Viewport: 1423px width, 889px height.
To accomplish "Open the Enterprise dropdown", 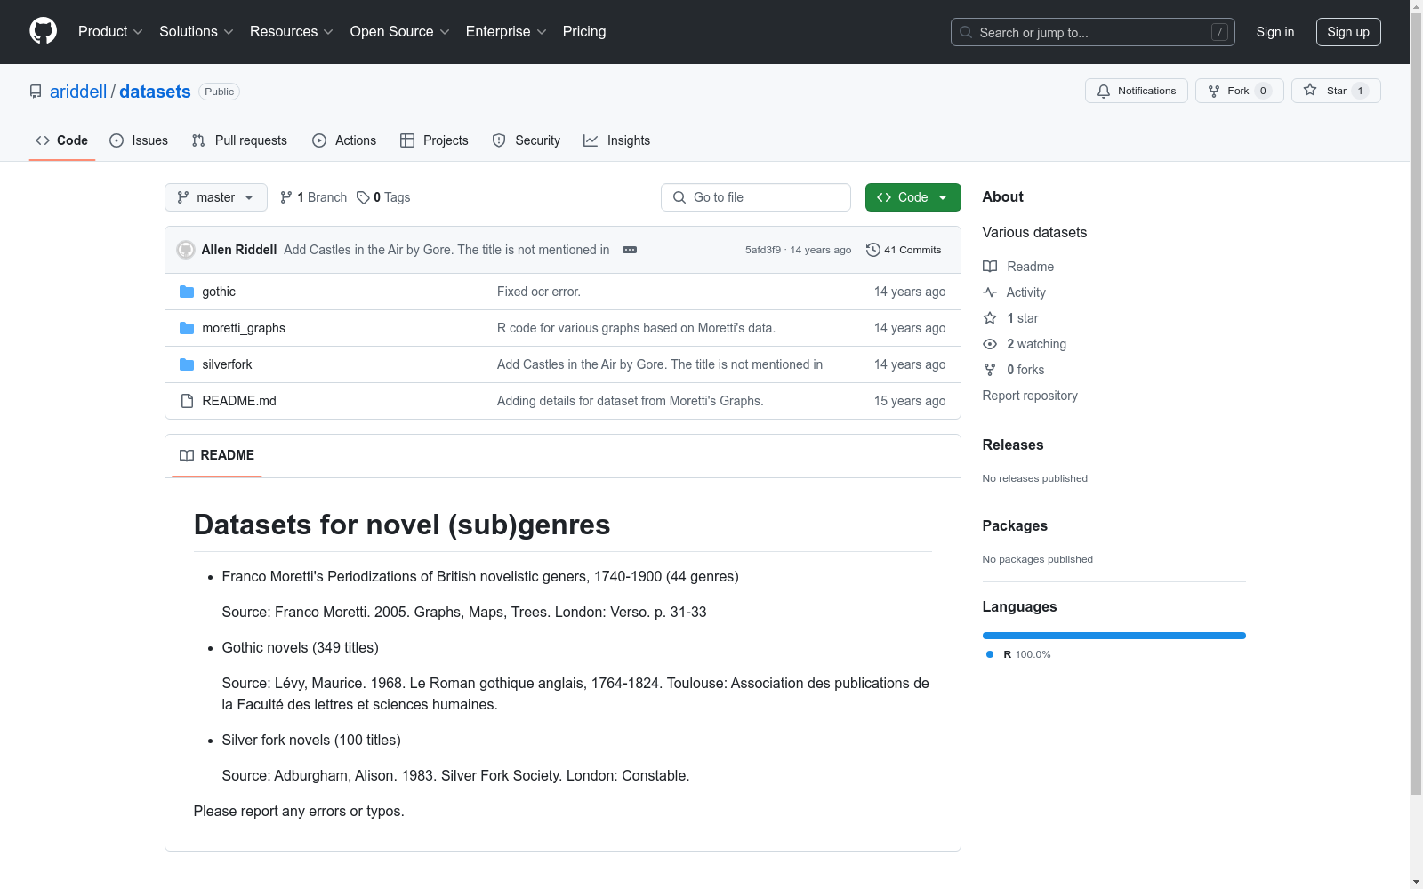I will pos(506,31).
